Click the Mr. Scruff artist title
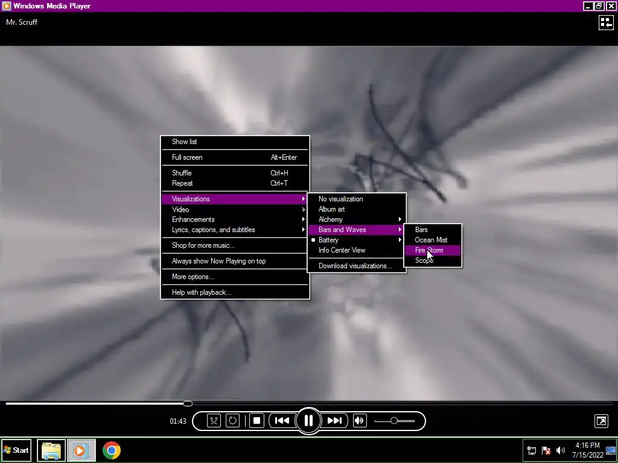This screenshot has width=618, height=463. tap(22, 22)
